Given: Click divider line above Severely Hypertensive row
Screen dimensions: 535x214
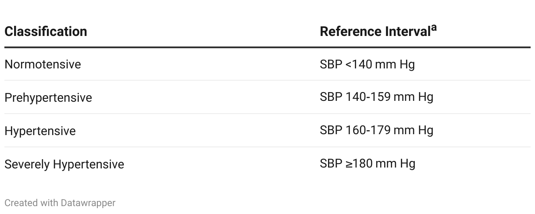Looking at the screenshot, I should pos(267,147).
